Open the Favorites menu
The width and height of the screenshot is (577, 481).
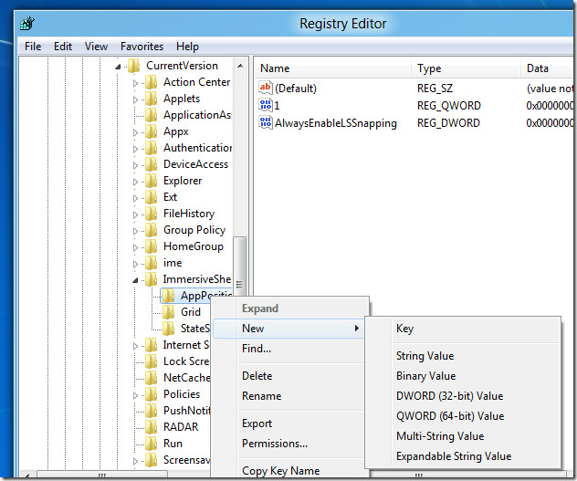(142, 47)
